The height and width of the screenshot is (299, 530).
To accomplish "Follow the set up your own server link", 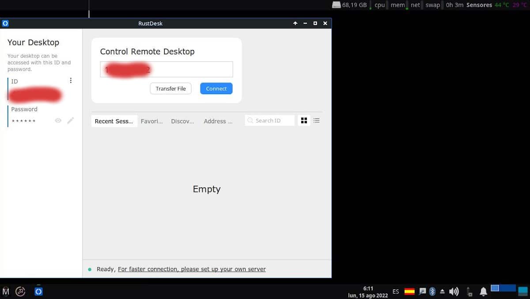I will (192, 269).
